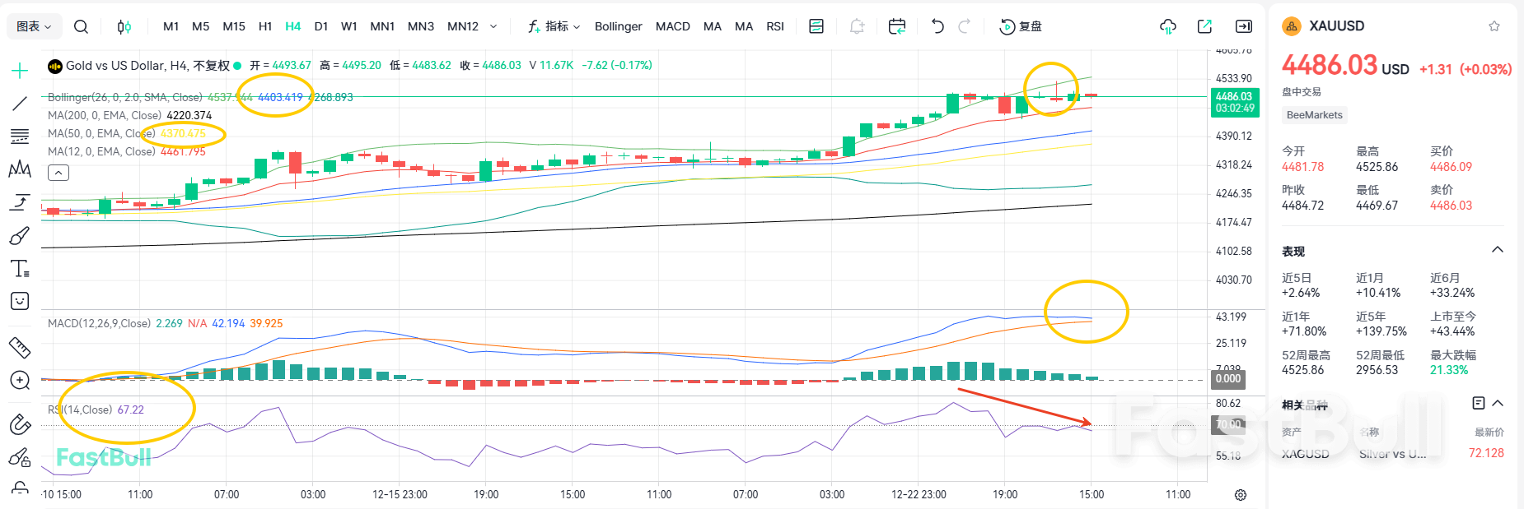The image size is (1524, 509).
Task: Toggle XAUUSD favorite star
Action: coord(1494,26)
